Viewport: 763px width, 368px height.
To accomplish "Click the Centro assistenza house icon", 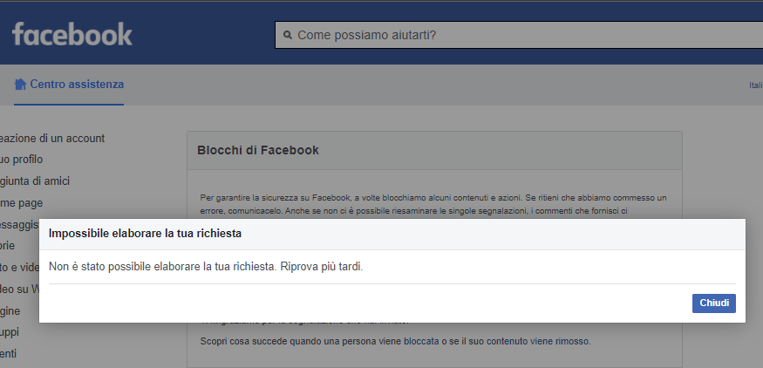I will (20, 85).
